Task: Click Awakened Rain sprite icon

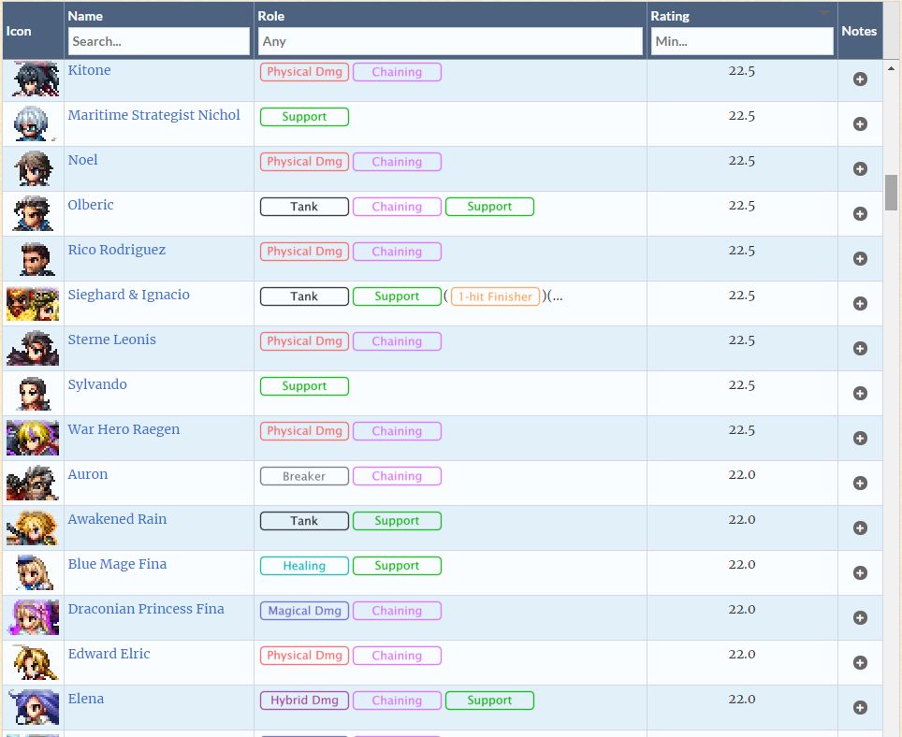Action: 33,527
